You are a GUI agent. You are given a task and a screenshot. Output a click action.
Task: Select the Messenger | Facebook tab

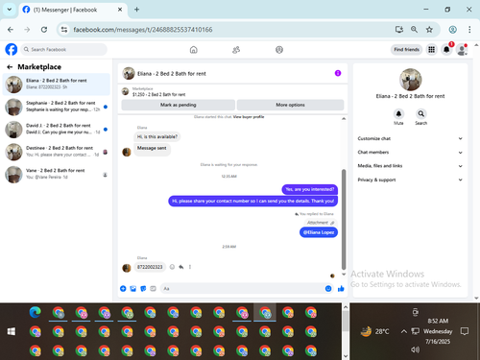tap(73, 10)
